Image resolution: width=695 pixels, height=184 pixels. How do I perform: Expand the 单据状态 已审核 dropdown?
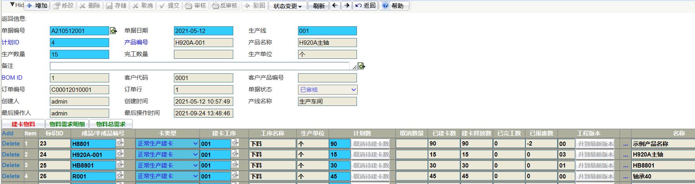327,90
